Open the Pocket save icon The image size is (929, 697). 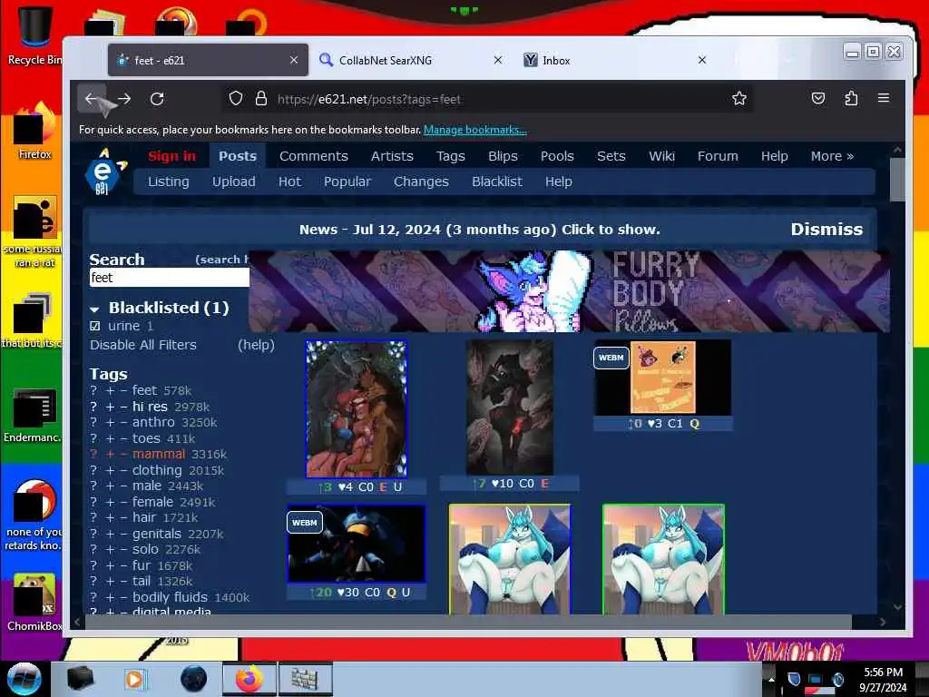[x=818, y=98]
